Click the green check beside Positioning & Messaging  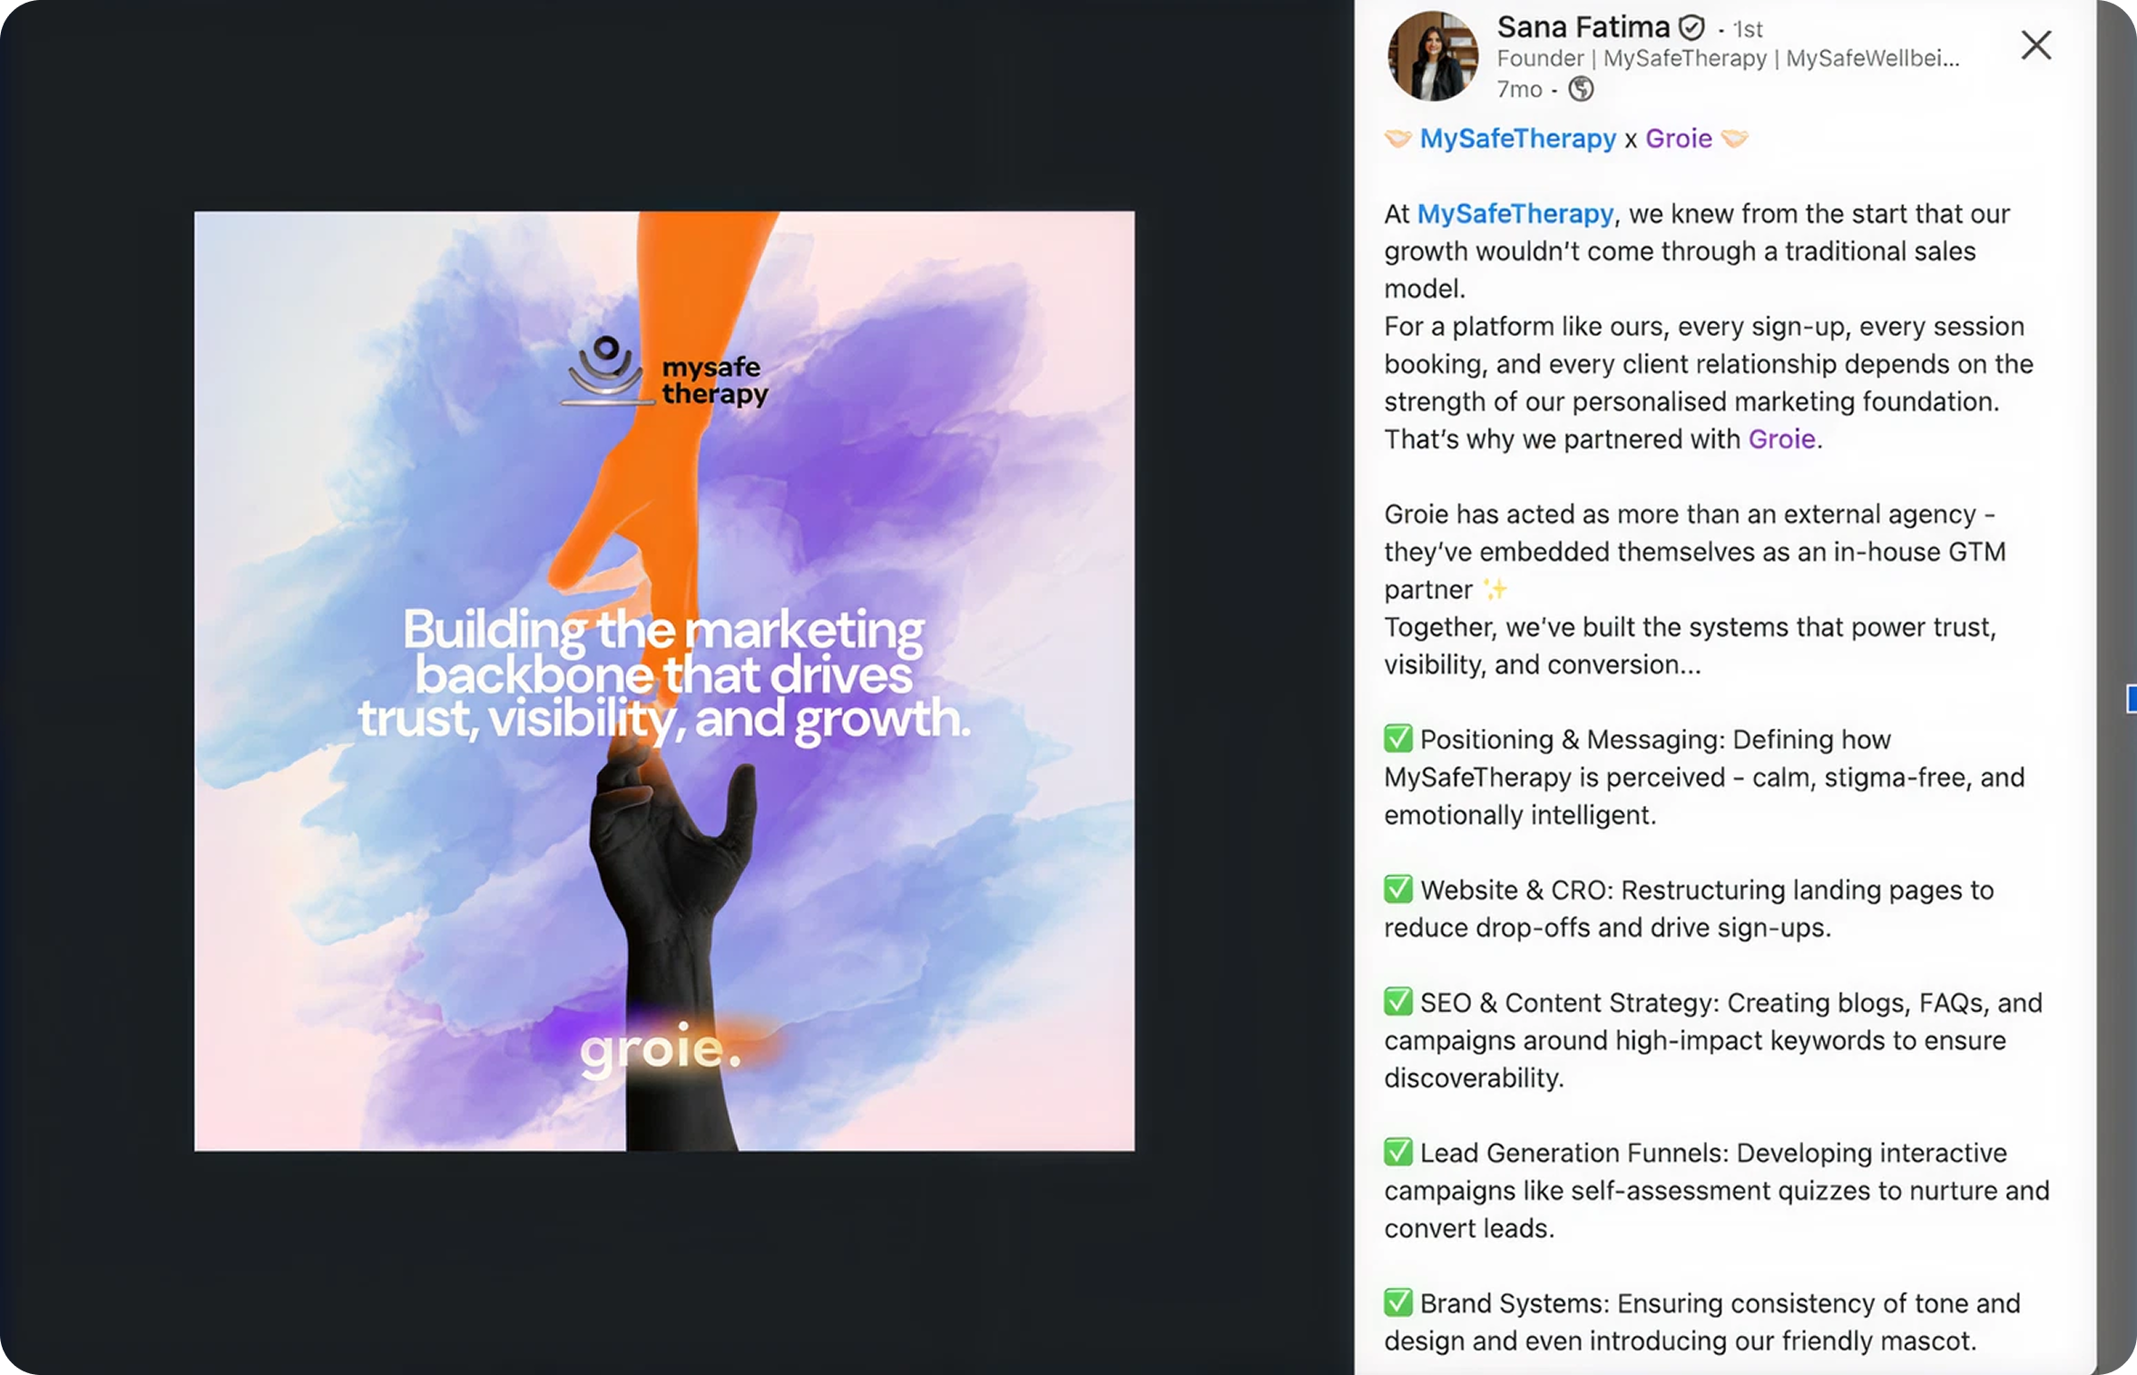(x=1397, y=739)
